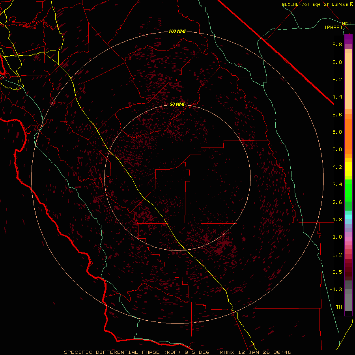
Task: Click the 2.6 scale value
Action: 337,202
